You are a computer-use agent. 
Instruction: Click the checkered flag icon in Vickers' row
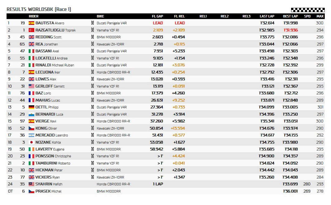pos(93,177)
